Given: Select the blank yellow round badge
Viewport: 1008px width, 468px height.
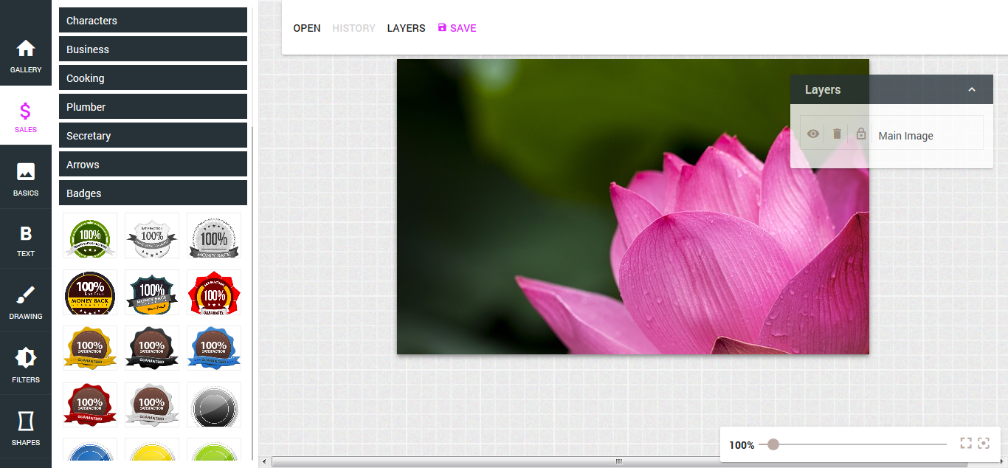Looking at the screenshot, I should tap(152, 450).
